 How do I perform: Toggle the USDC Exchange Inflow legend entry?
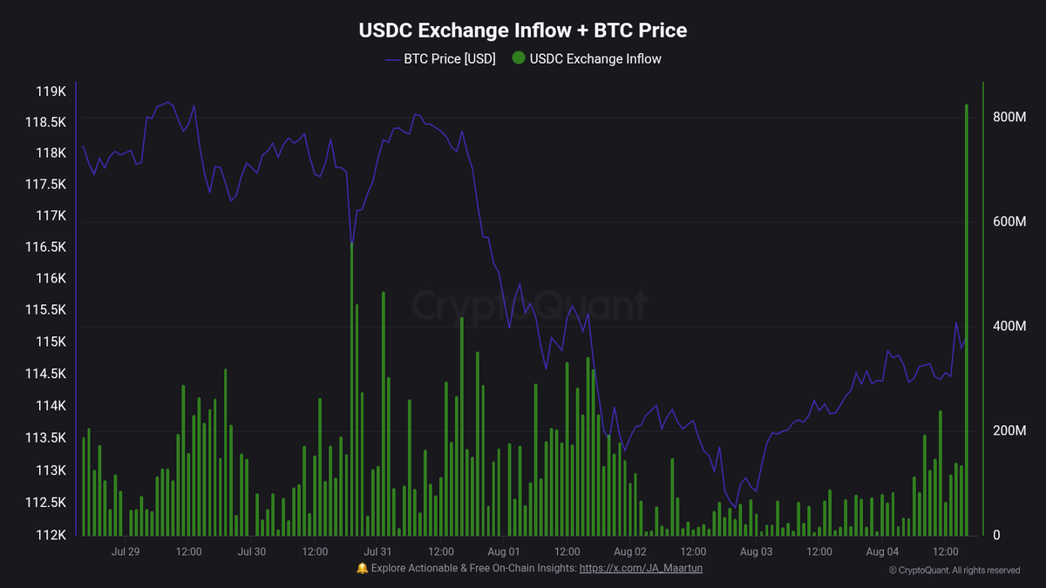[x=587, y=59]
